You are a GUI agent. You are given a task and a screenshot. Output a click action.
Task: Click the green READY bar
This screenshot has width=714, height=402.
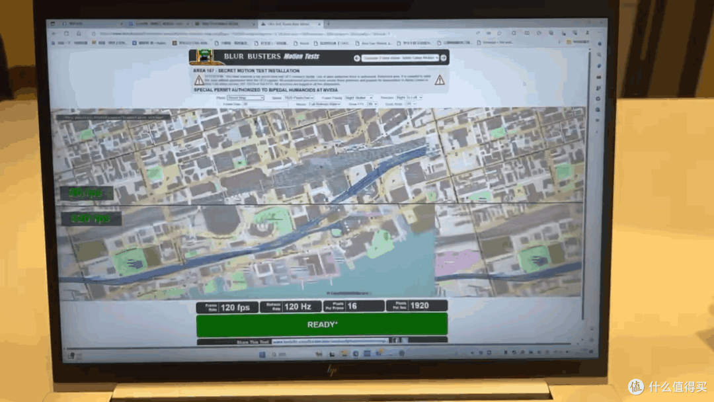pos(322,325)
